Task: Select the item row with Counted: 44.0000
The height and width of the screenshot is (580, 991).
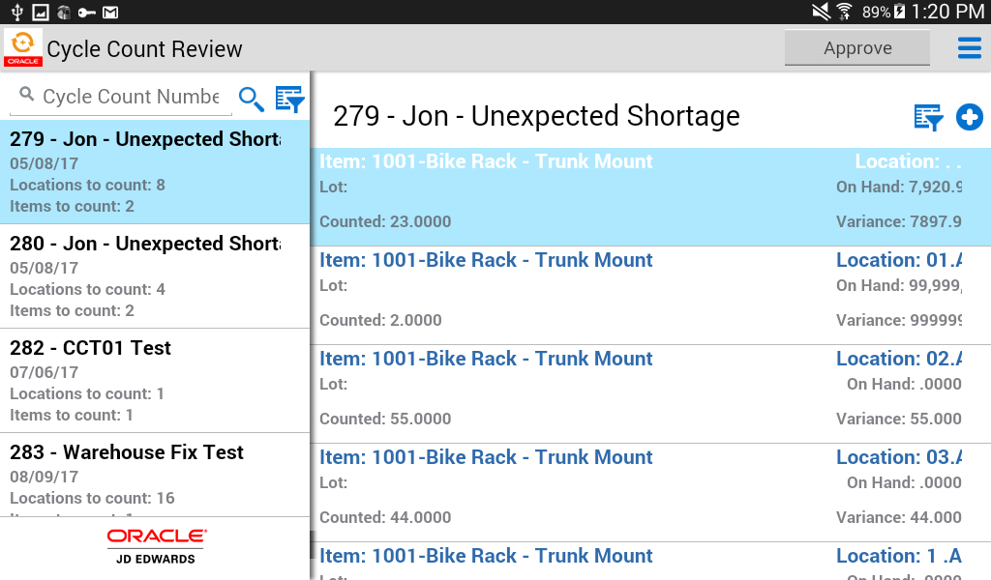Action: tap(651, 492)
